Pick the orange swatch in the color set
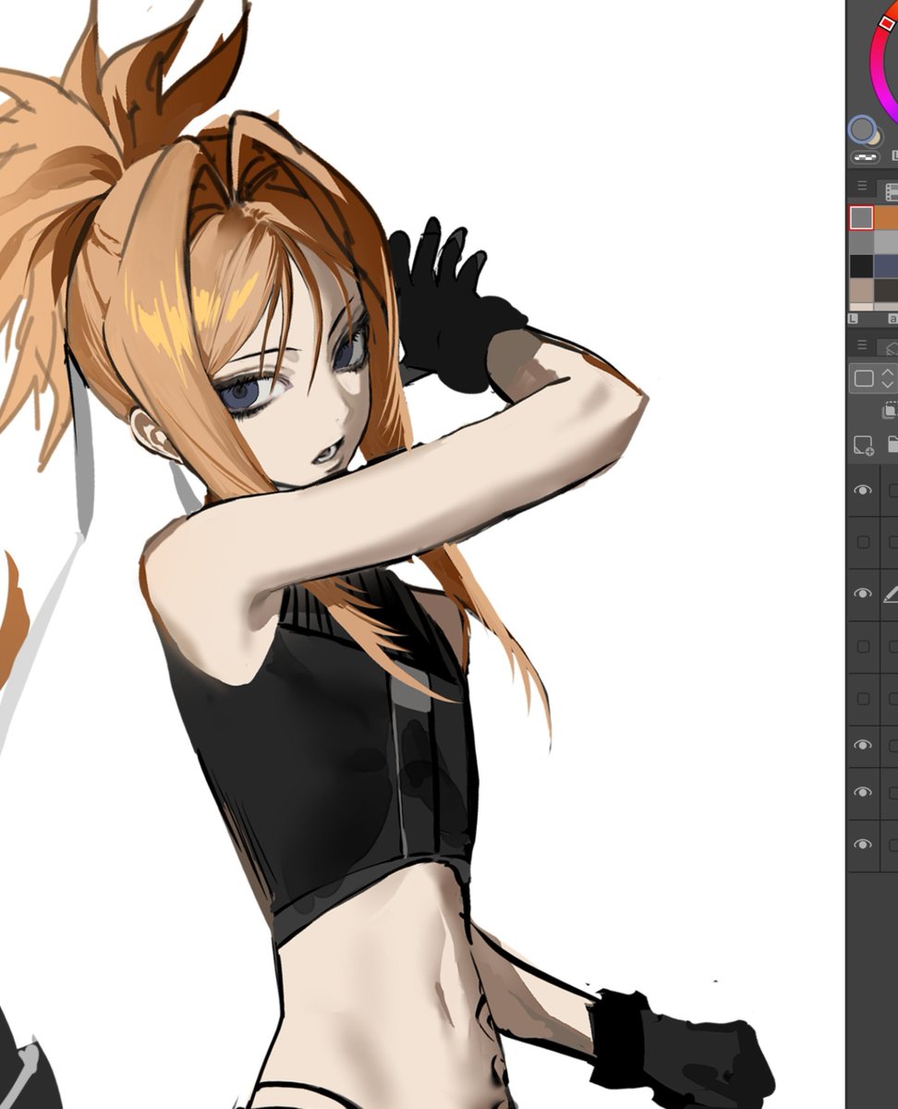 tap(886, 218)
